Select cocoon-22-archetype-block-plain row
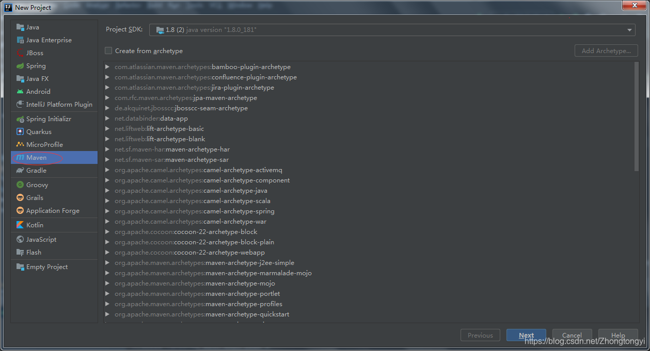Screen dimensions: 650x351 pyautogui.click(x=368, y=242)
